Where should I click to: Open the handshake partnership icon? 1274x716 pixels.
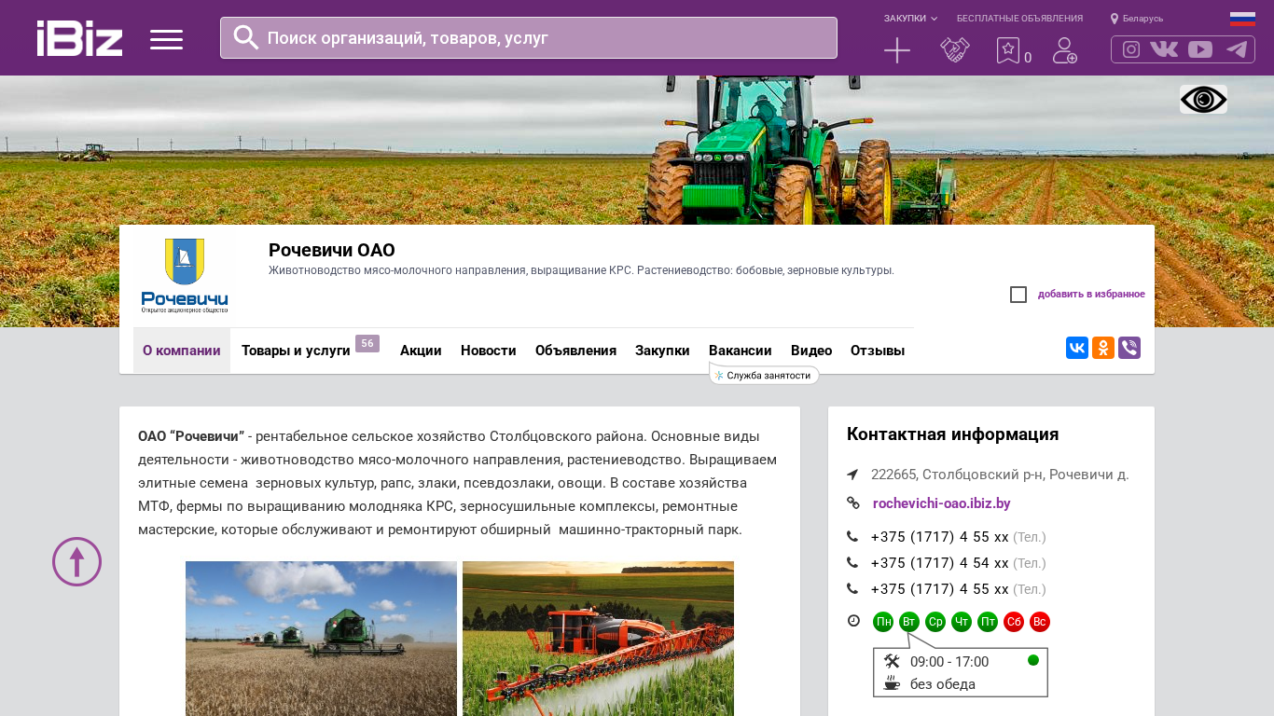pos(955,50)
